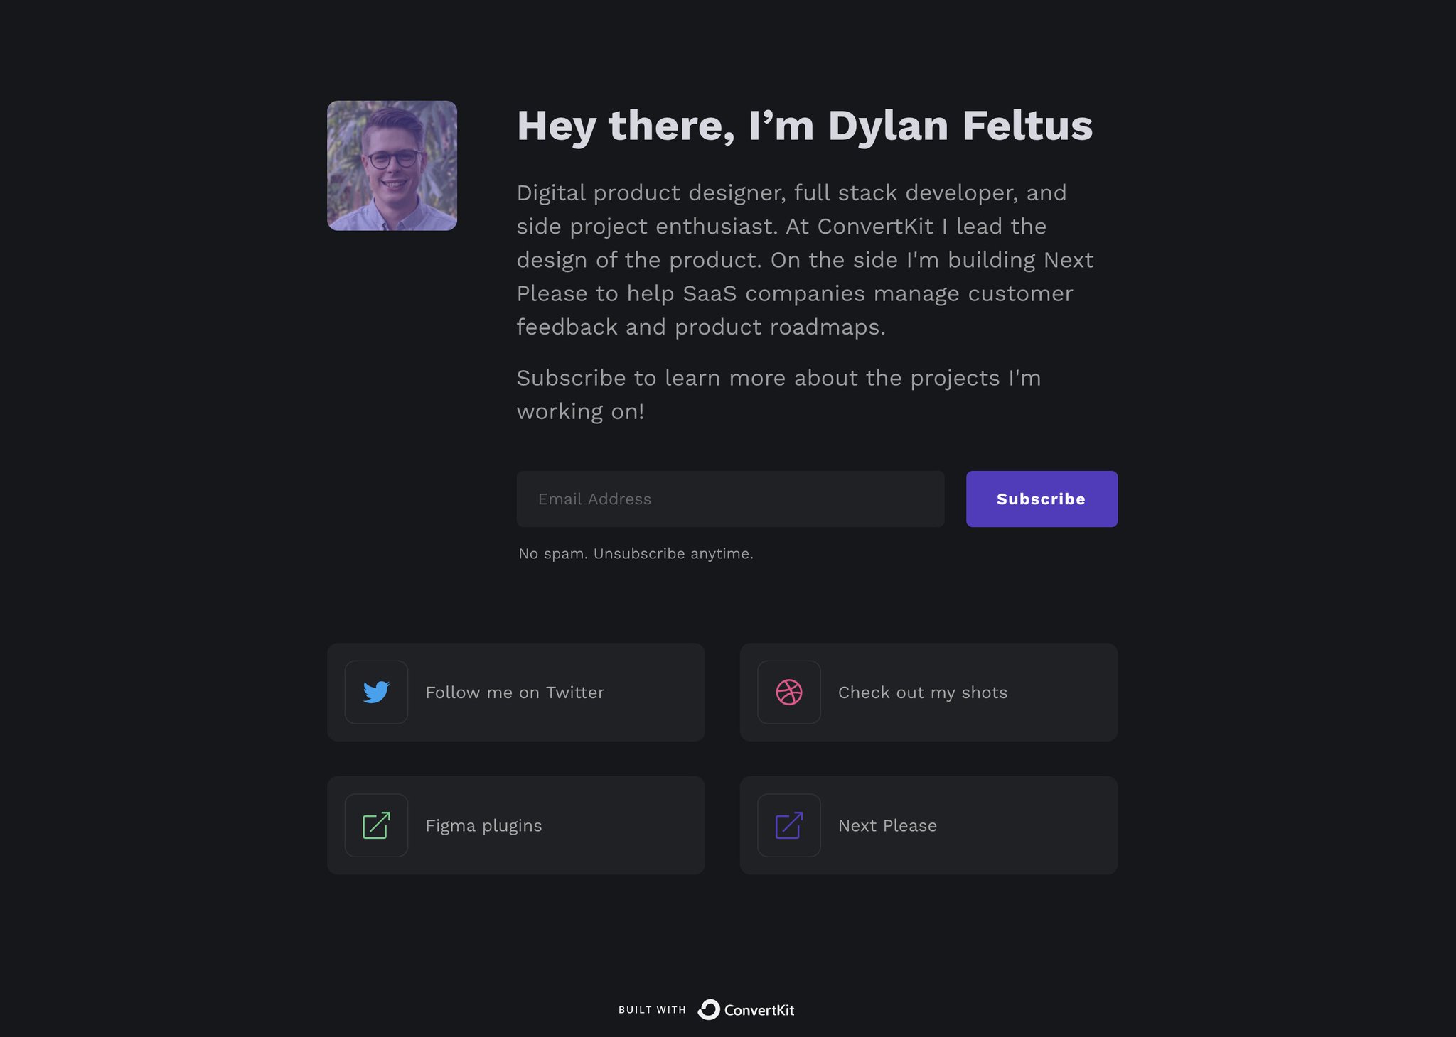
Task: Click the Figma plugins external link icon
Action: (x=375, y=825)
